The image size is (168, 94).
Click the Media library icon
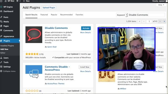pos(1,21)
